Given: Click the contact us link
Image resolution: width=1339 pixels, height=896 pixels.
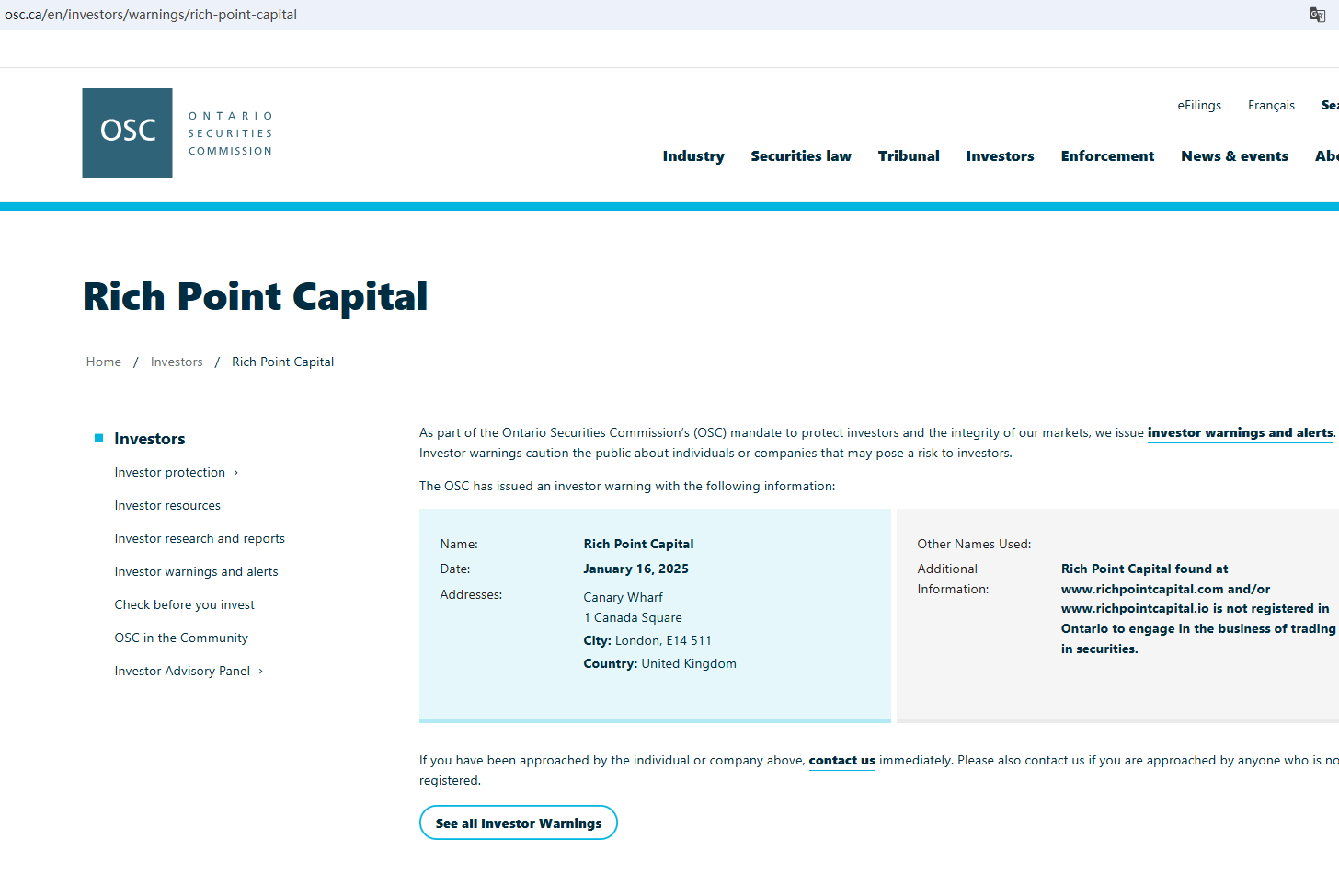Looking at the screenshot, I should pyautogui.click(x=841, y=761).
